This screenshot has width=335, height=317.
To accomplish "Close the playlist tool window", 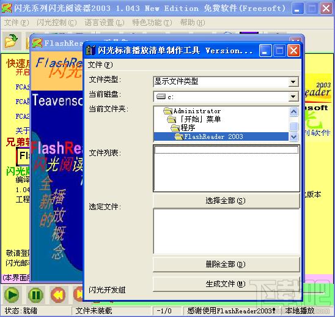I will pos(293,51).
